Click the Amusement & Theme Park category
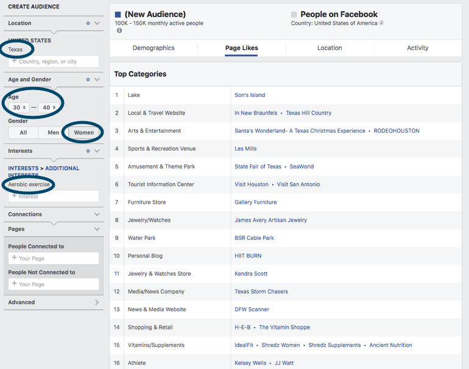Screen dimensions: 469x369 tap(161, 167)
